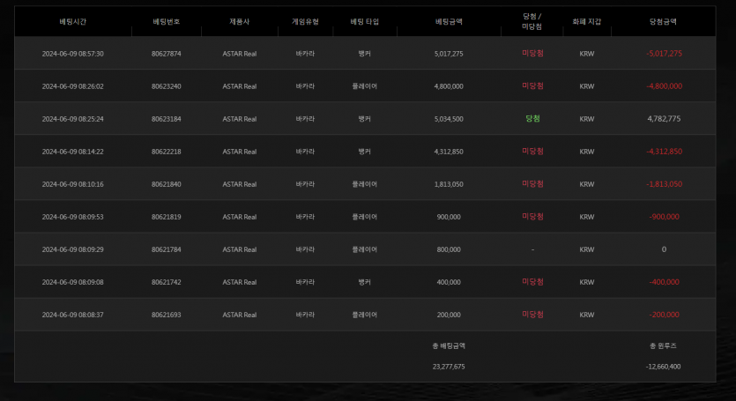This screenshot has width=736, height=401.
Task: Click result amount 0 in row 80621784
Action: [x=664, y=249]
